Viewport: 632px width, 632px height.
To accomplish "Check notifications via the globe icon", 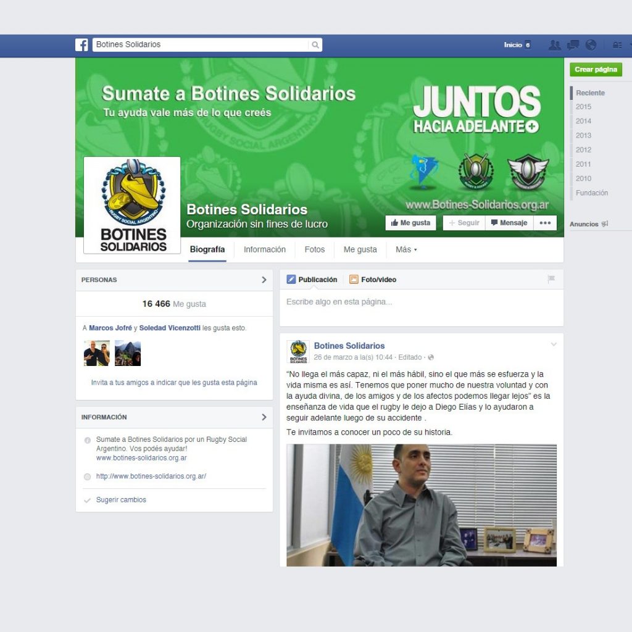I will coord(591,45).
